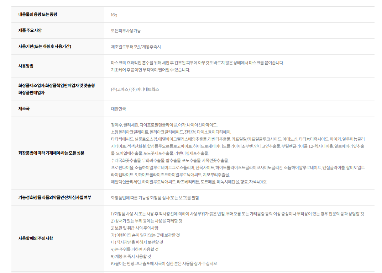Click the usage line starting '마스크의 효과적인 흡수를'
Viewport: 382px width, 273px height.
pyautogui.click(x=197, y=63)
